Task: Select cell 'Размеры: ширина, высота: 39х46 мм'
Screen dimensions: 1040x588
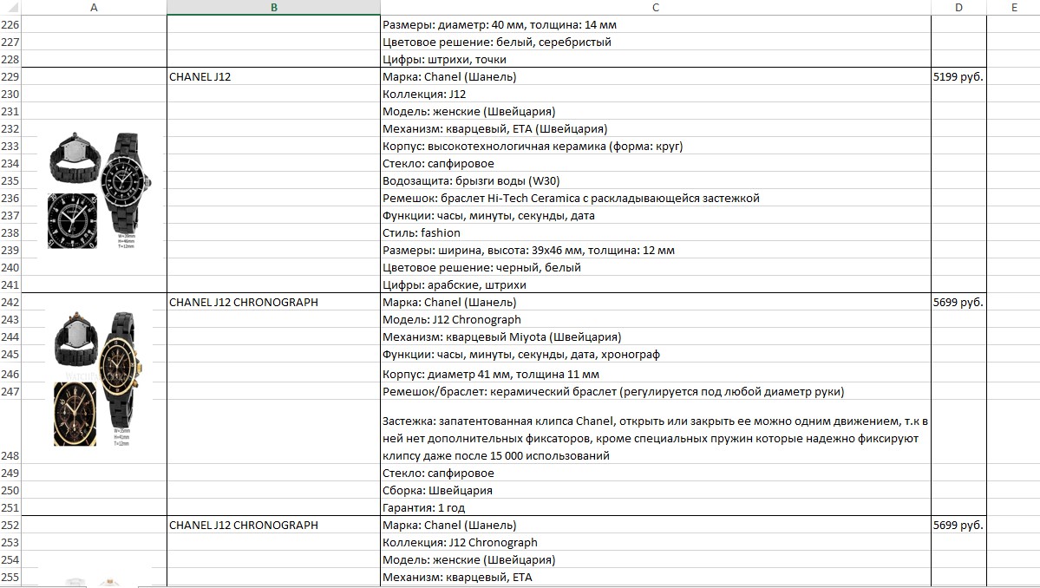Action: tap(655, 251)
